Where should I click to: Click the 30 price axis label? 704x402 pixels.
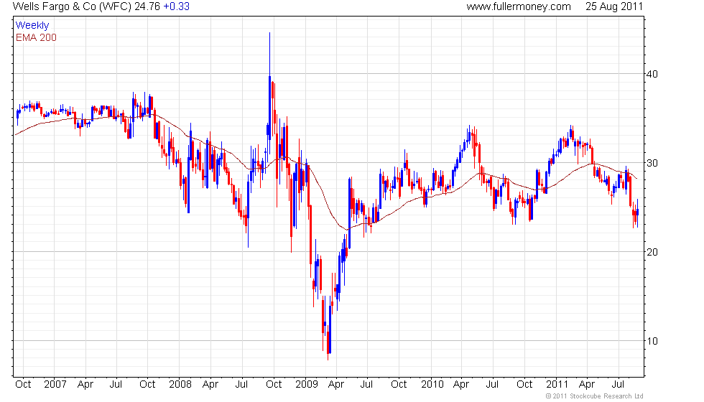tap(652, 163)
